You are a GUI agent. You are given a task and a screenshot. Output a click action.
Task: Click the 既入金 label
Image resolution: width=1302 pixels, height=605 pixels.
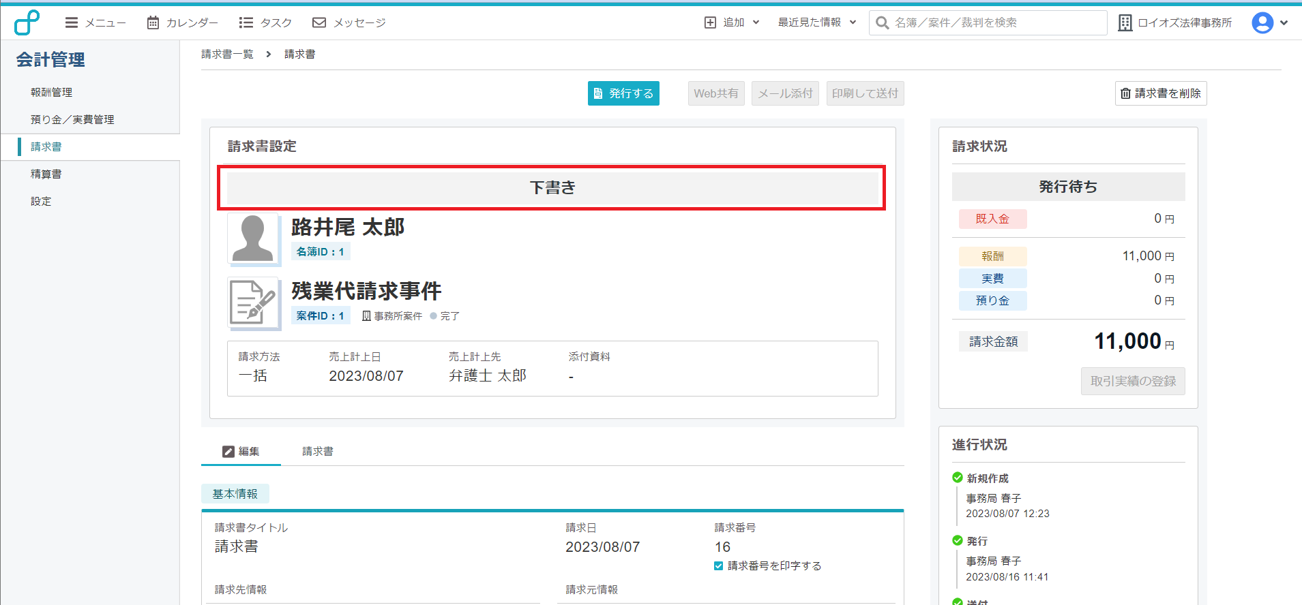coord(992,219)
